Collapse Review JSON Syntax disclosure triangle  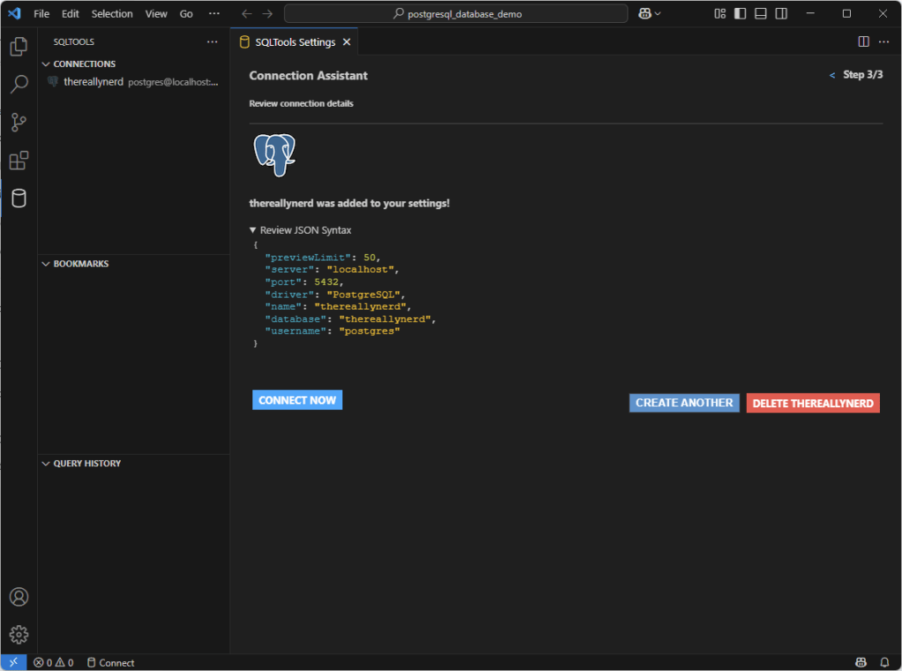pos(253,230)
